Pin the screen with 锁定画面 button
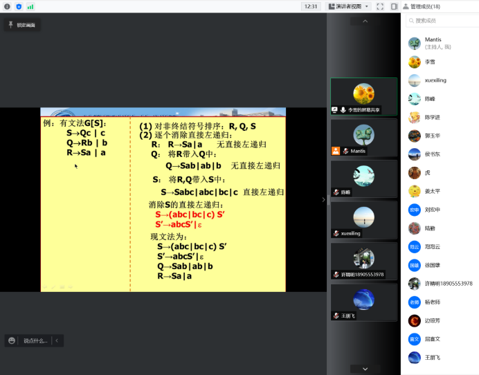 point(22,24)
